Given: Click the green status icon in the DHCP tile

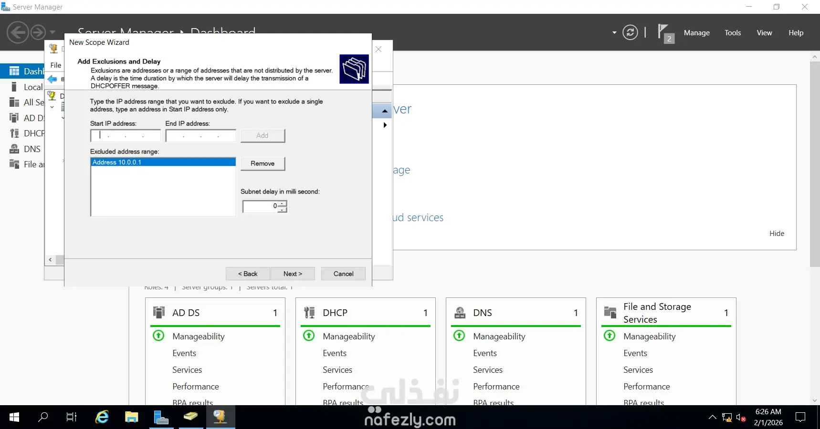Looking at the screenshot, I should pyautogui.click(x=309, y=336).
